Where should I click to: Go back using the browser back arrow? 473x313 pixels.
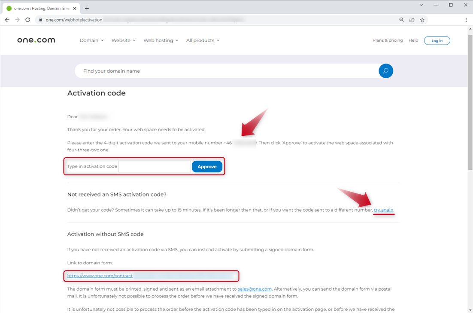click(7, 20)
